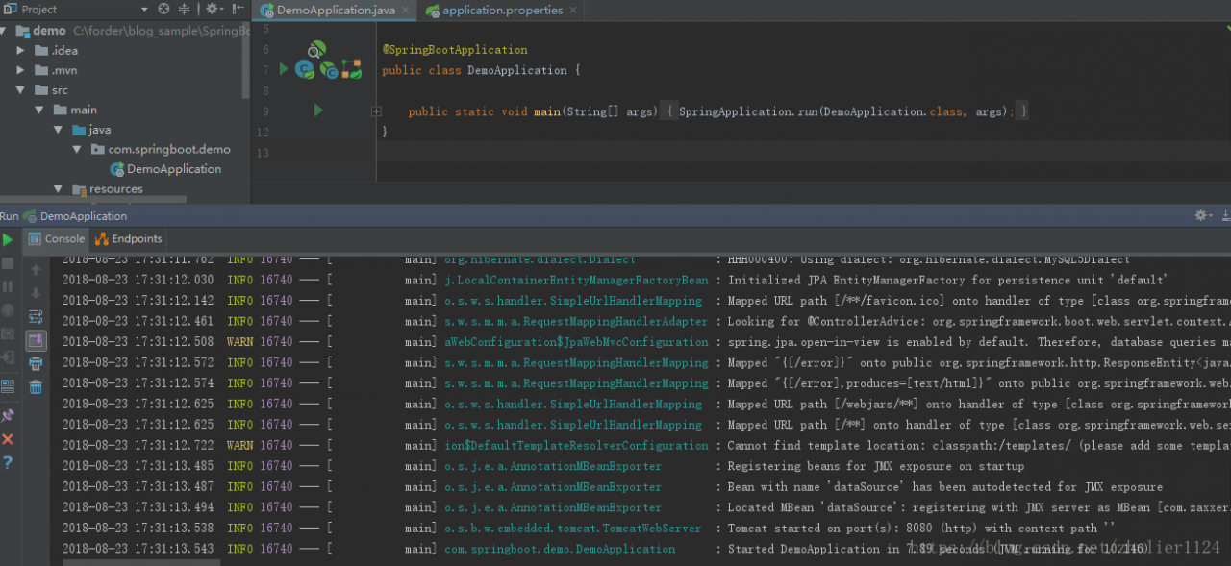Click the Scroll from Source target icon
Image resolution: width=1231 pixels, height=566 pixels.
click(163, 9)
